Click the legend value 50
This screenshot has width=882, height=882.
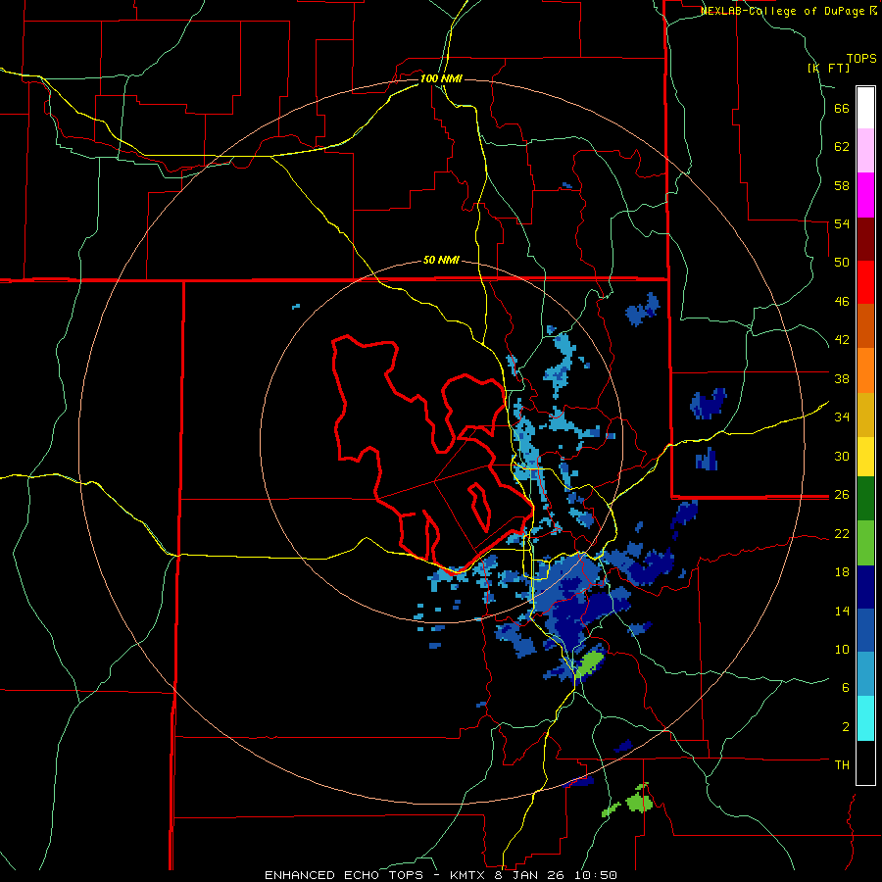[842, 262]
